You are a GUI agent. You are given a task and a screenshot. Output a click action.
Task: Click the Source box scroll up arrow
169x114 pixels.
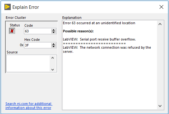click(x=53, y=58)
